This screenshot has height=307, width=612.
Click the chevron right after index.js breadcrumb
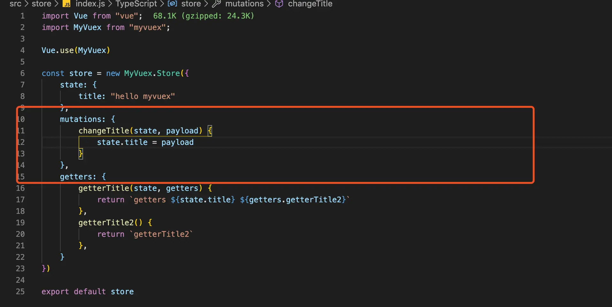pos(110,4)
